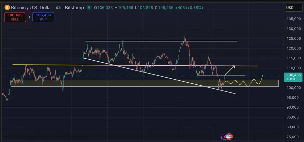304x142 pixels.
Task: Click the blue BUY 106,436 button
Action: pyautogui.click(x=43, y=17)
